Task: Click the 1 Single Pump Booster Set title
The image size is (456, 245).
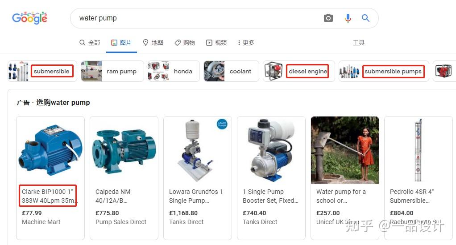Action: coord(270,196)
